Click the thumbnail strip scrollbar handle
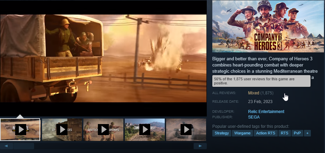Image resolution: width=325 pixels, height=153 pixels. 24,146
